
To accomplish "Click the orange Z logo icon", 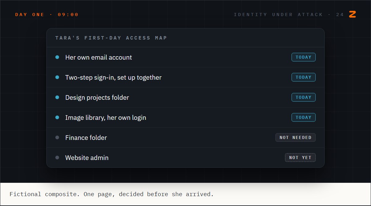I will [x=352, y=14].
